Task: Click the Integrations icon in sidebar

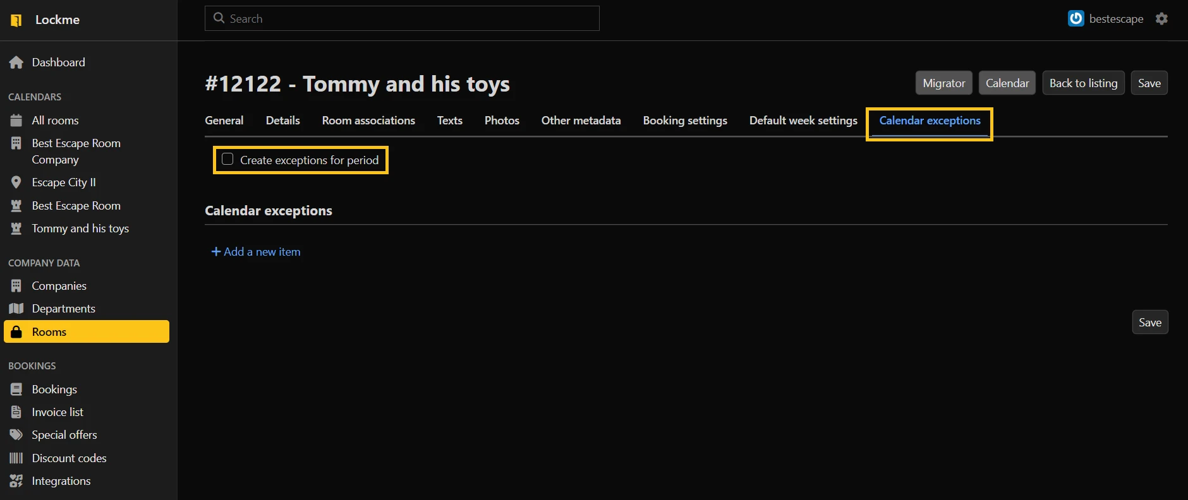Action: tap(16, 481)
